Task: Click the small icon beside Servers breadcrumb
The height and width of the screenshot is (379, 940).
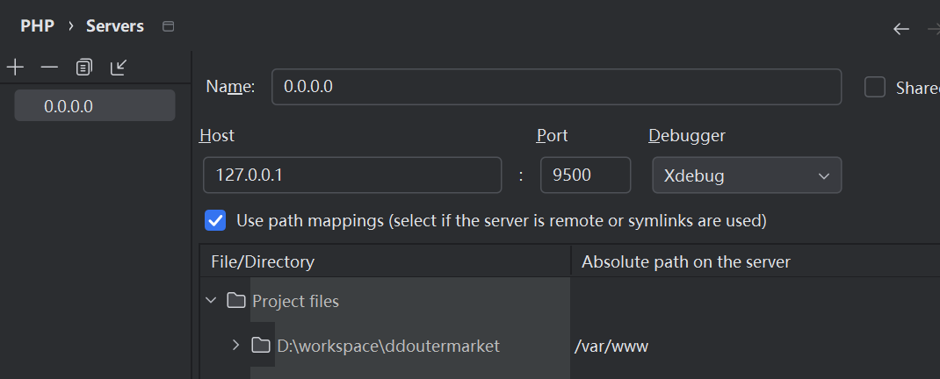Action: (x=169, y=26)
